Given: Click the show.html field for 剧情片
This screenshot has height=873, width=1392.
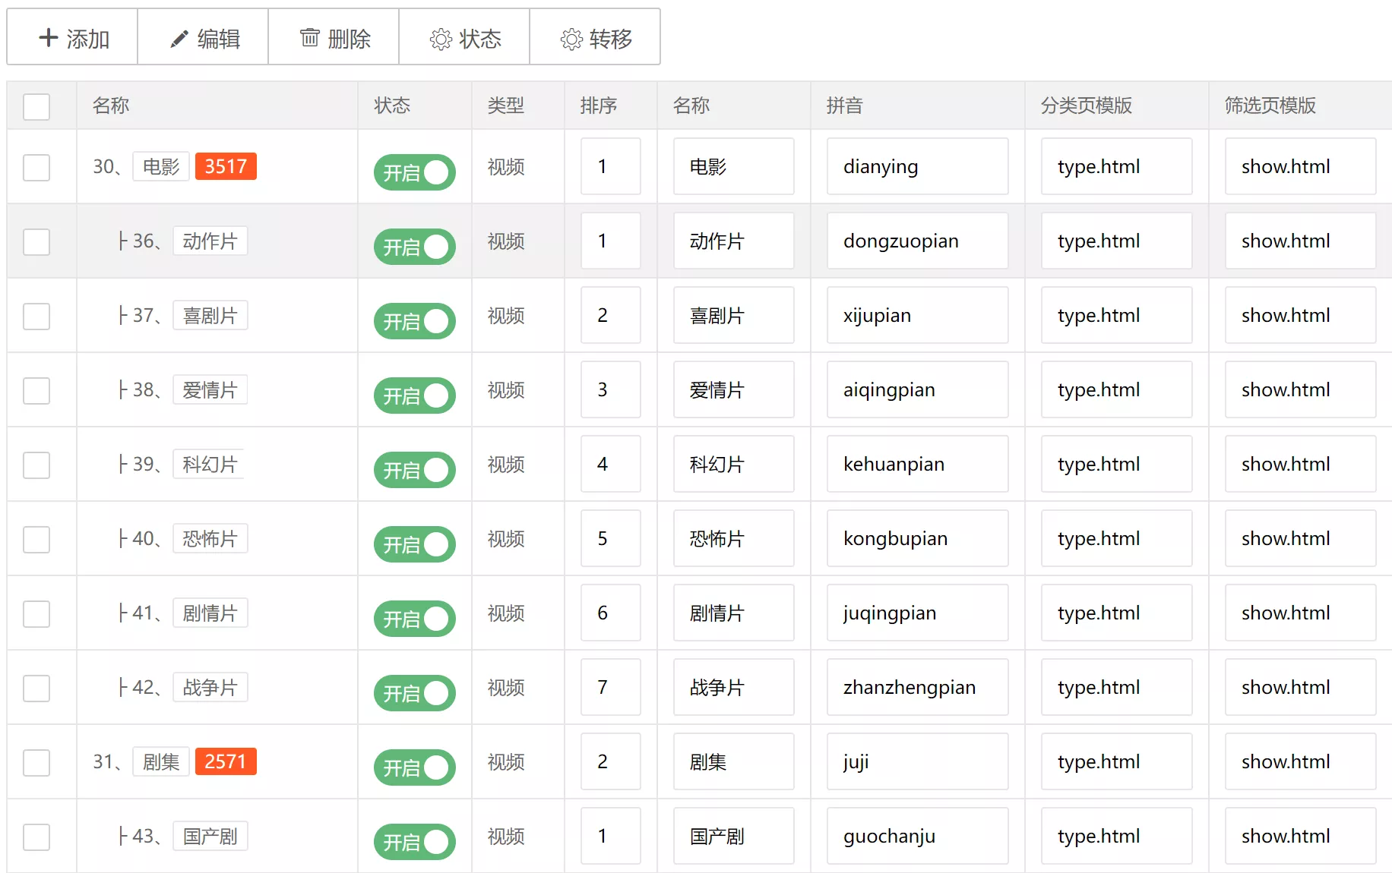Looking at the screenshot, I should [x=1299, y=613].
